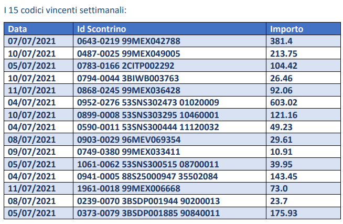Click the amount 49.23 cell
343x224 pixels.
(x=303, y=127)
